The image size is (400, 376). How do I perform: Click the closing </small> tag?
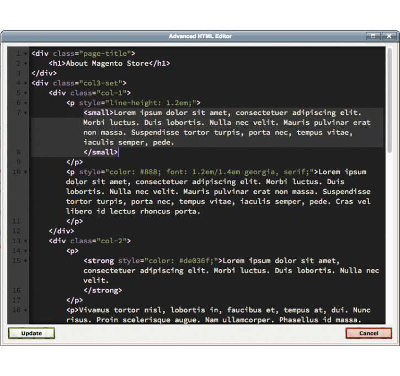[x=101, y=152]
